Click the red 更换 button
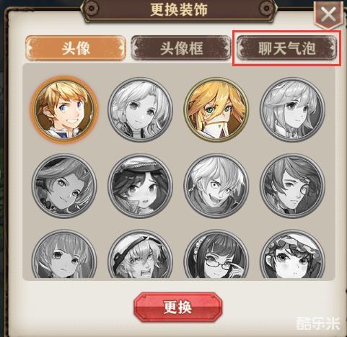Viewport: 347px width, 337px height. (x=177, y=307)
